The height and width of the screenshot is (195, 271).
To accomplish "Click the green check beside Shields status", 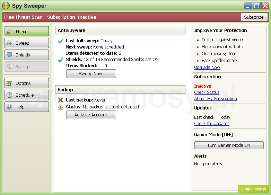I will coord(61,60).
